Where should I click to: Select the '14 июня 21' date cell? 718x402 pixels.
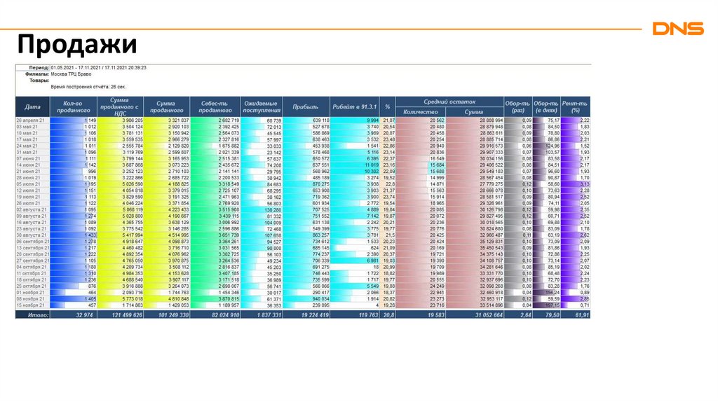[32, 165]
